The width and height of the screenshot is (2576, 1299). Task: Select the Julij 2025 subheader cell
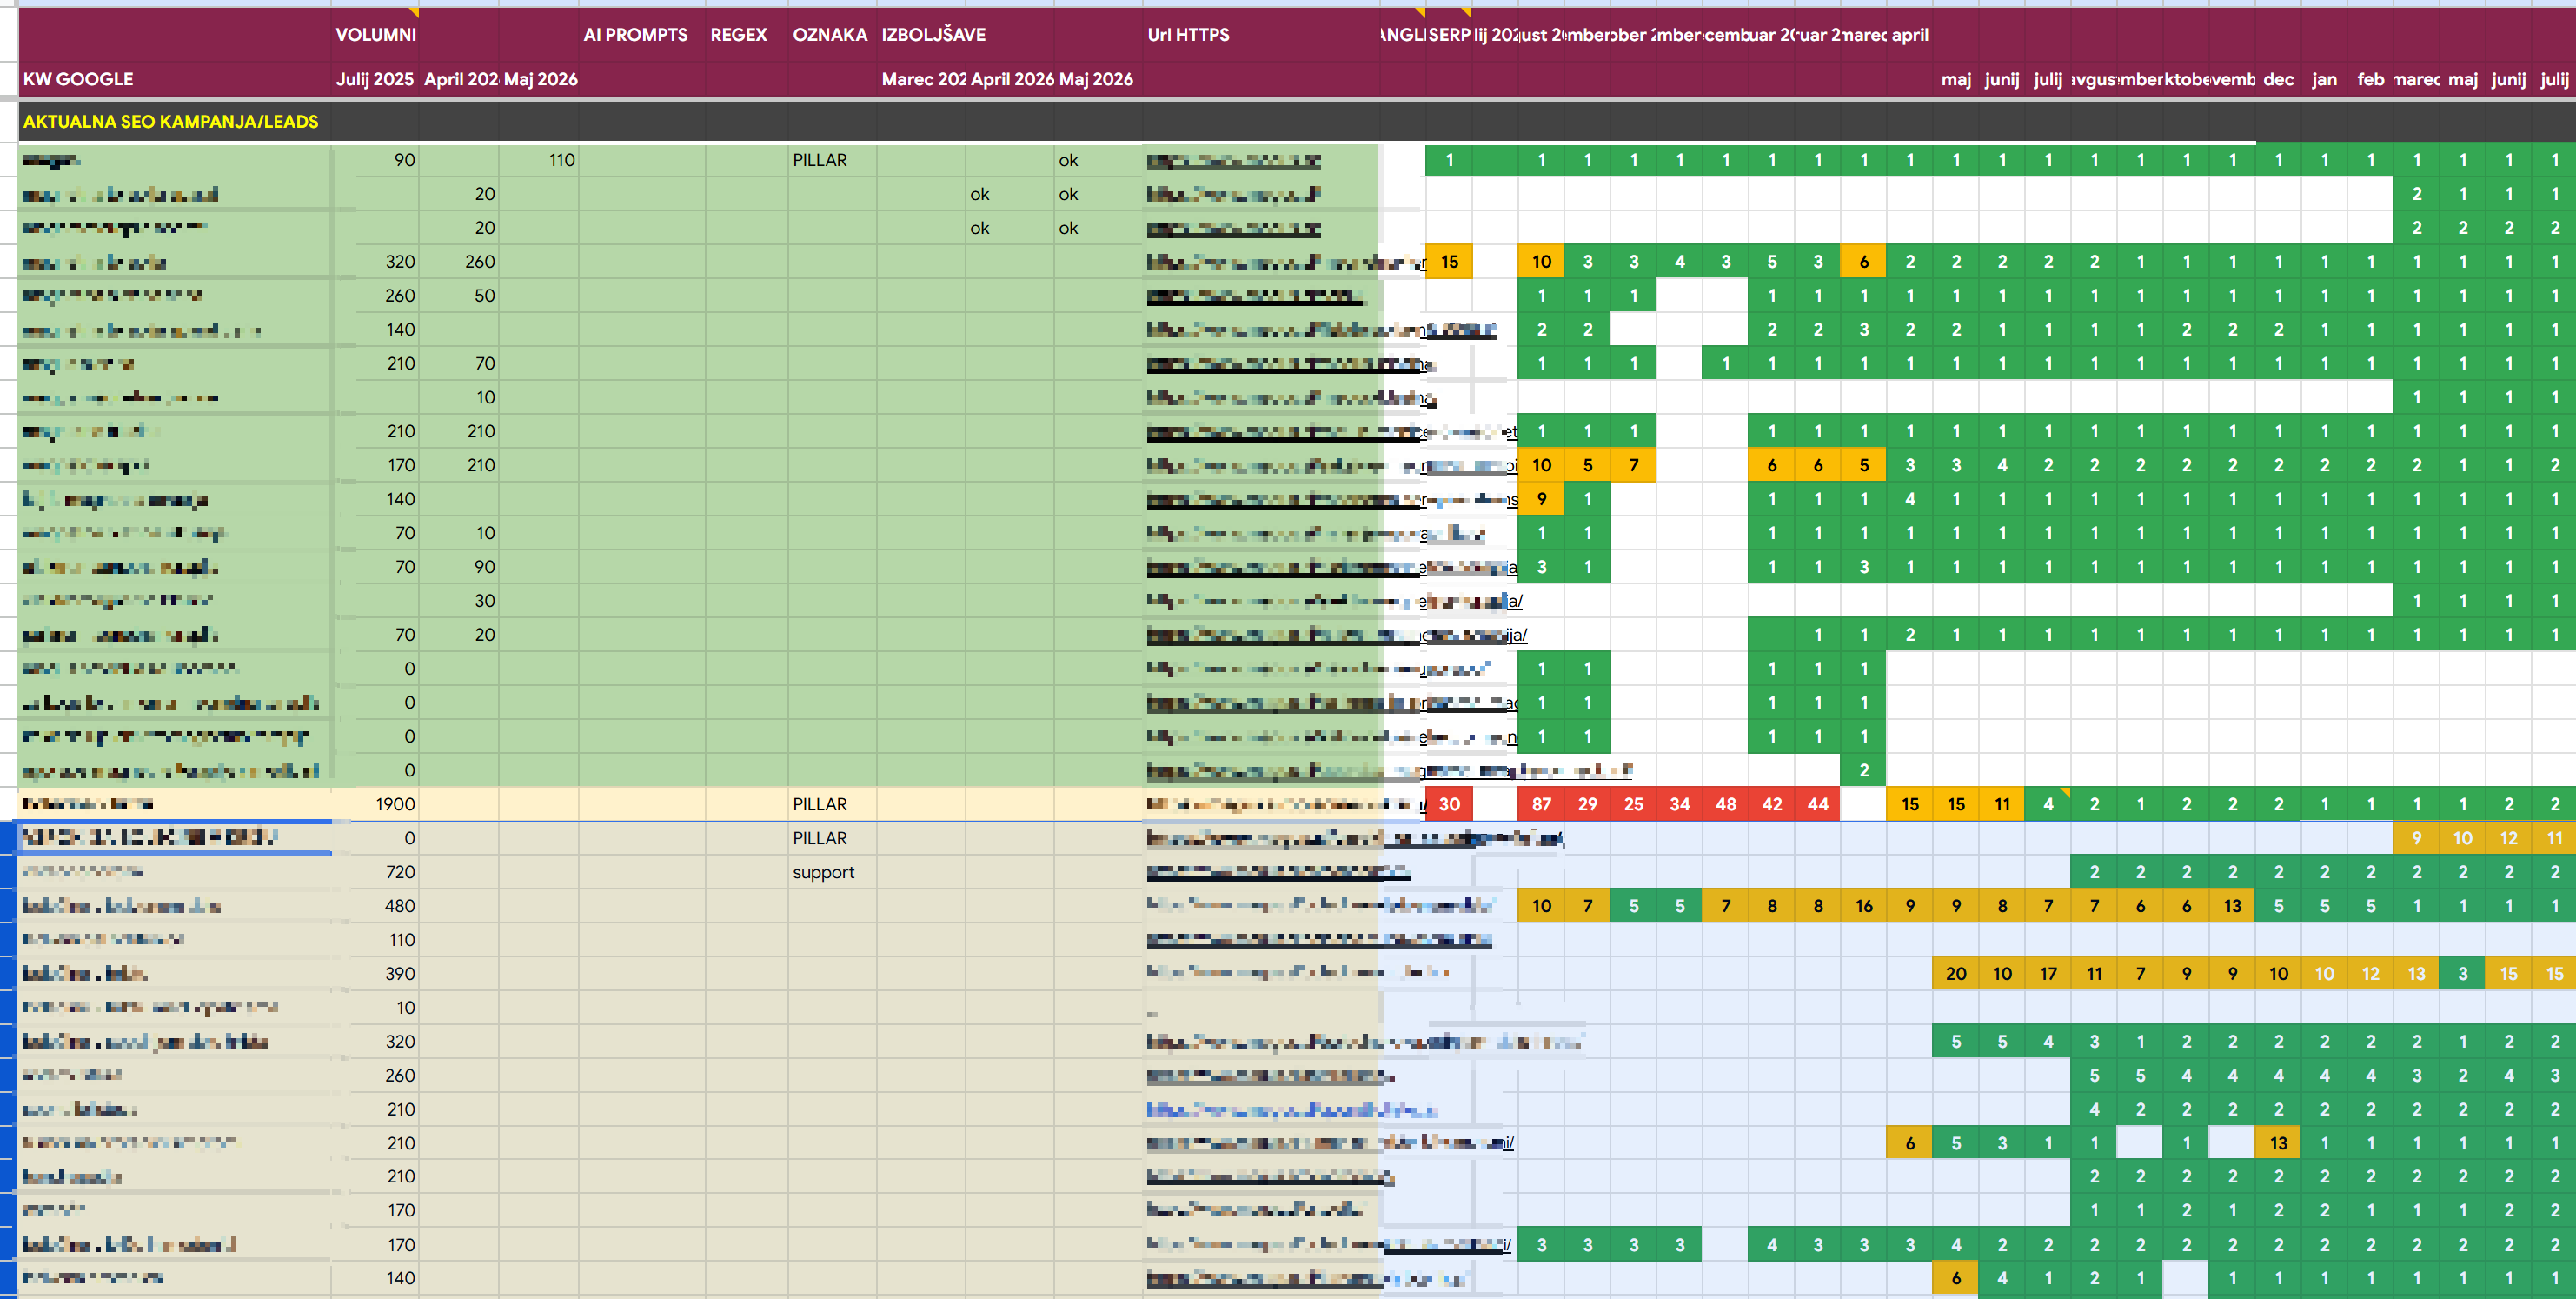(374, 78)
